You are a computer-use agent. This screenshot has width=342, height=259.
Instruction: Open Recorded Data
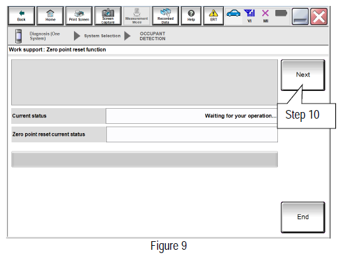click(x=166, y=16)
